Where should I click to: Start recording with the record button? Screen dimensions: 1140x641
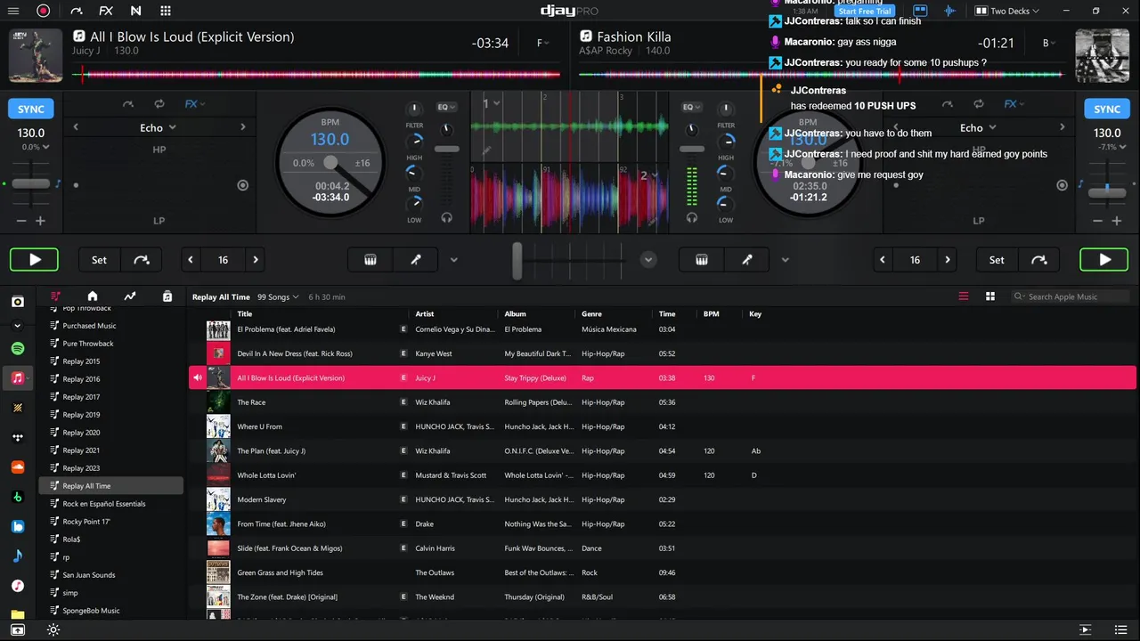pyautogui.click(x=43, y=11)
